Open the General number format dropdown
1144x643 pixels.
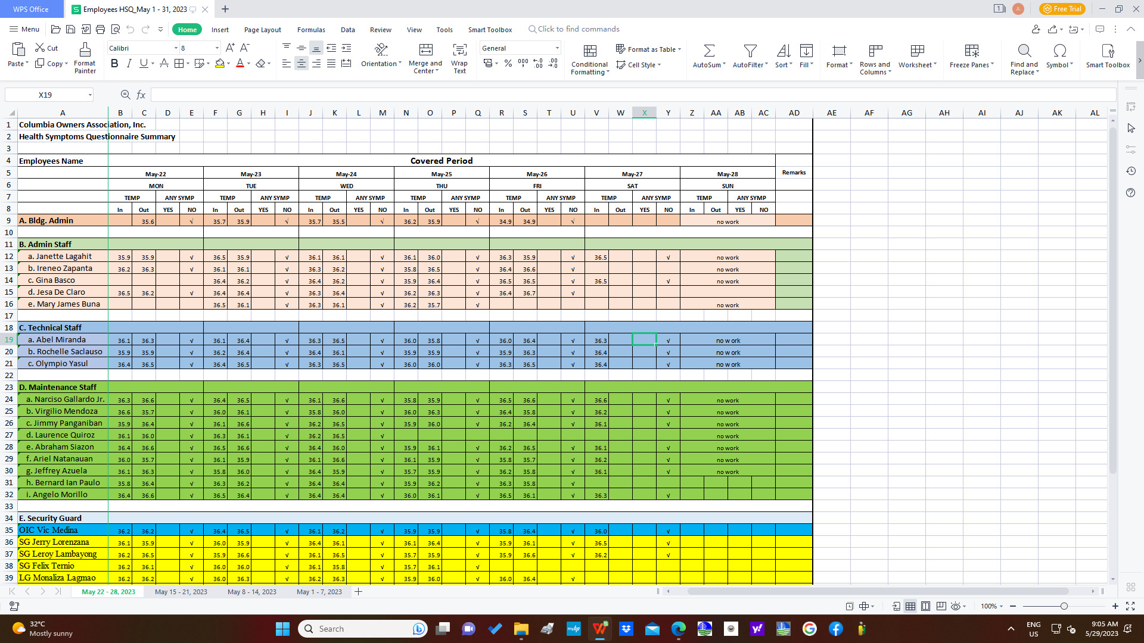click(x=557, y=48)
